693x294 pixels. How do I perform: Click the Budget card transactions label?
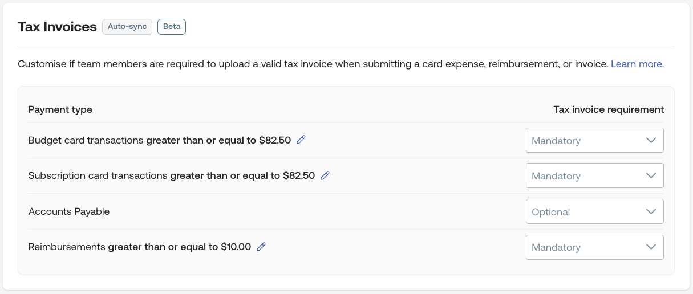pyautogui.click(x=86, y=140)
